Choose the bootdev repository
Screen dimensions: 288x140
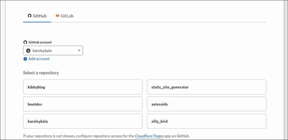click(83, 104)
